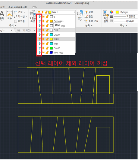Change the Defpoints orange color swatch
Screen dimensions: 138x160
pyautogui.click(x=51, y=21)
